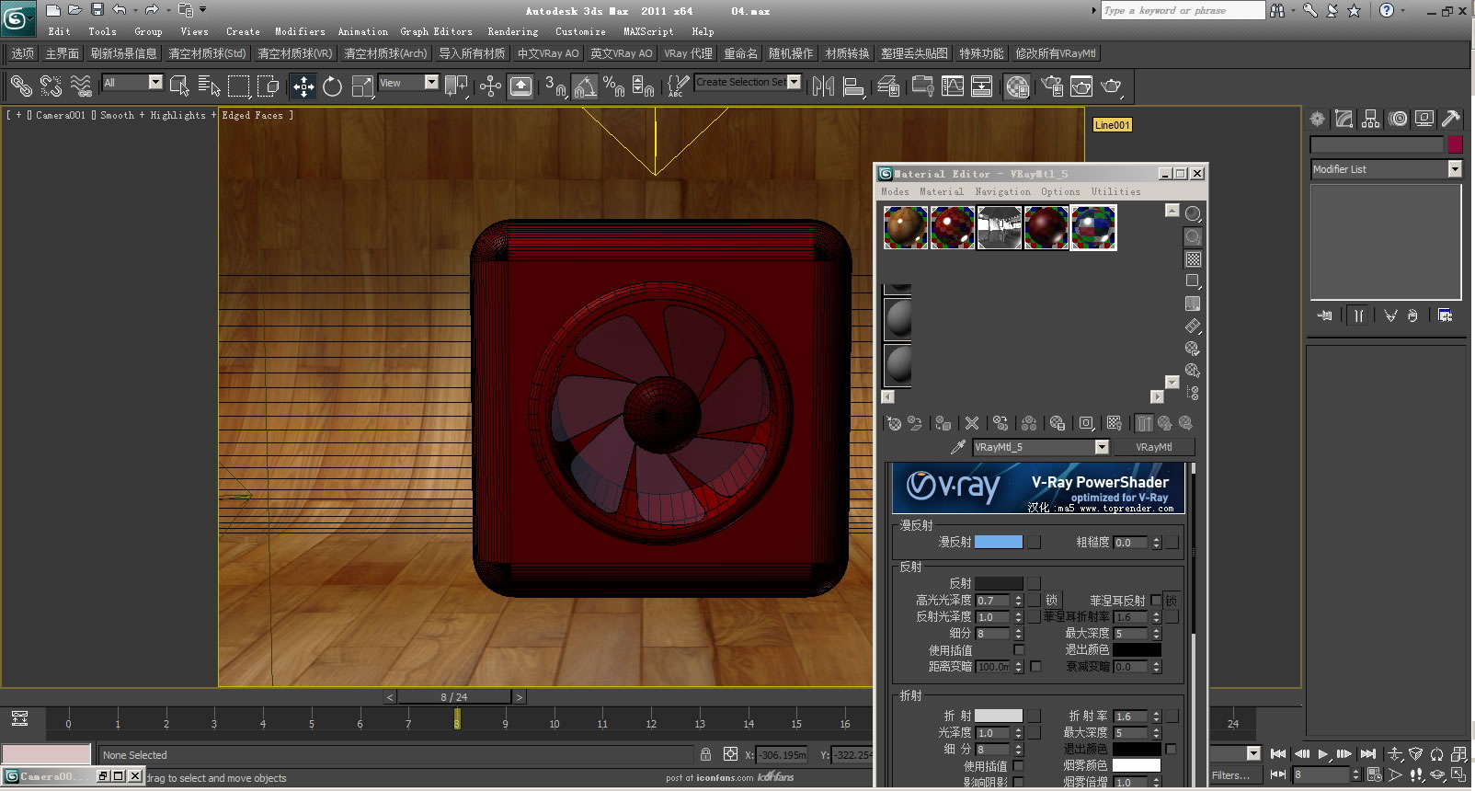Screen dimensions: 1475x791
Task: Open the Utilities hammer panel
Action: pyautogui.click(x=1451, y=119)
